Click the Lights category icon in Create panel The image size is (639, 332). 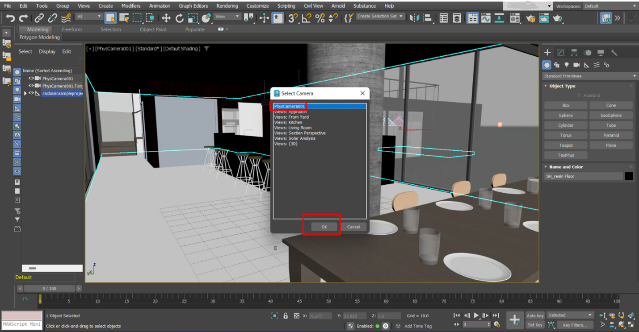click(567, 65)
